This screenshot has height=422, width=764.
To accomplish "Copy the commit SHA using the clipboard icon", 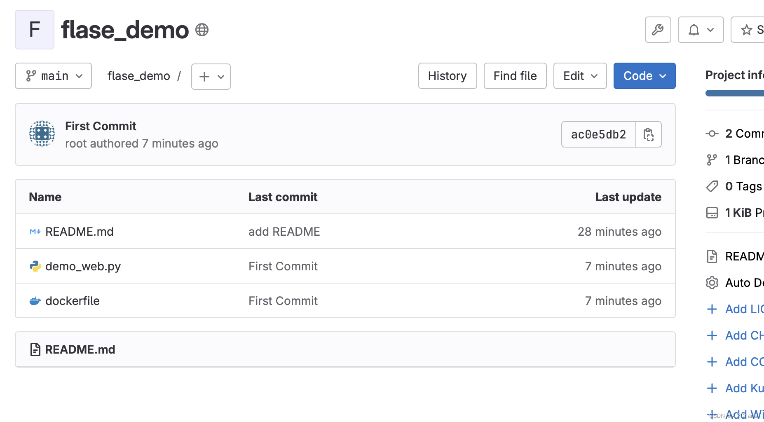I will click(x=649, y=134).
